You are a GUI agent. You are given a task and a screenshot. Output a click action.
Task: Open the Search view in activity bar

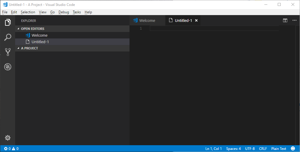click(x=8, y=37)
